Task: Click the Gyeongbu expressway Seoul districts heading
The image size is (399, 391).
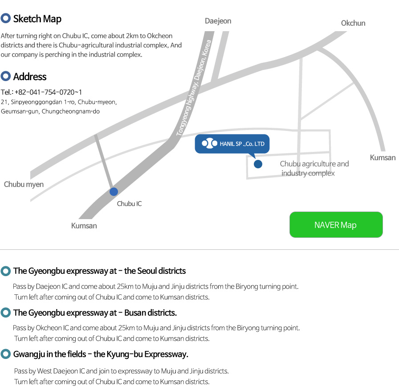Action: coord(99,271)
